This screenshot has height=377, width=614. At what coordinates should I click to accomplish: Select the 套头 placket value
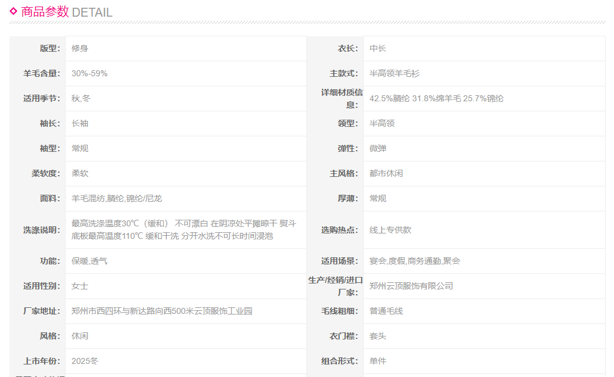point(377,336)
